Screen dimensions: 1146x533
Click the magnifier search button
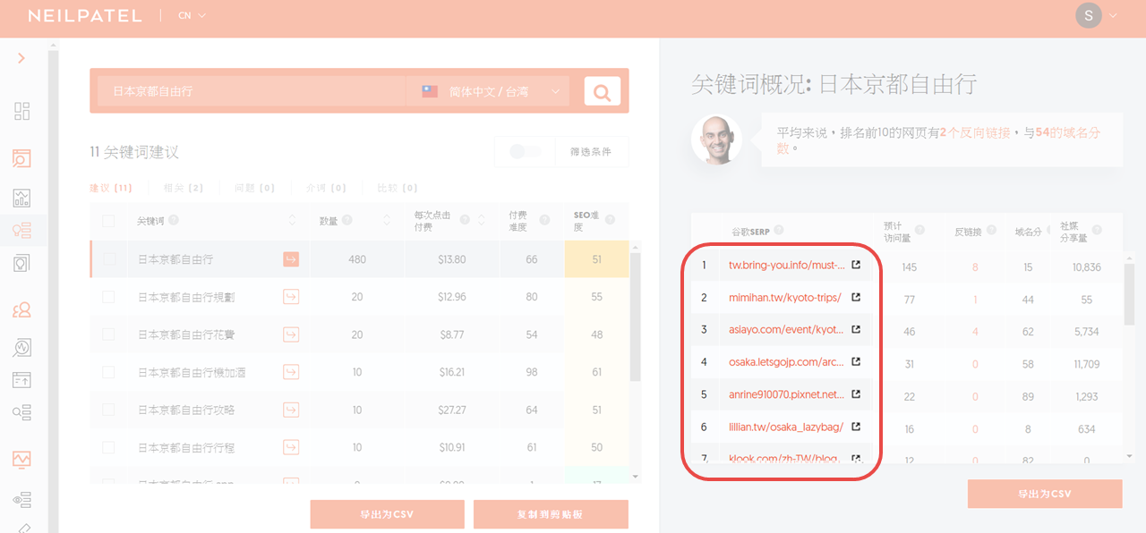tap(603, 91)
